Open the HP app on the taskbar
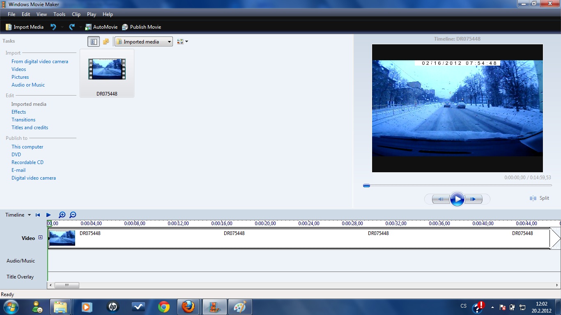The height and width of the screenshot is (315, 561). pyautogui.click(x=113, y=307)
